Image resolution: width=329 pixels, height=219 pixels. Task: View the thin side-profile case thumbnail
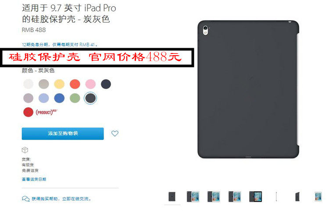[x=276, y=197]
